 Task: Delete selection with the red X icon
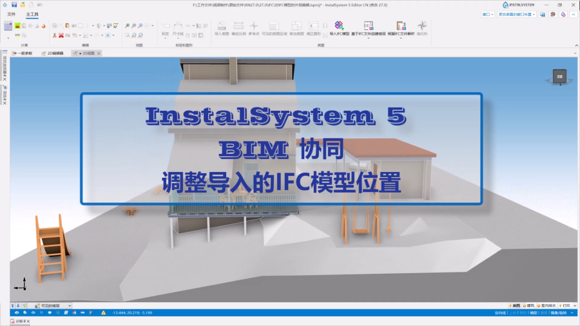coord(61,35)
